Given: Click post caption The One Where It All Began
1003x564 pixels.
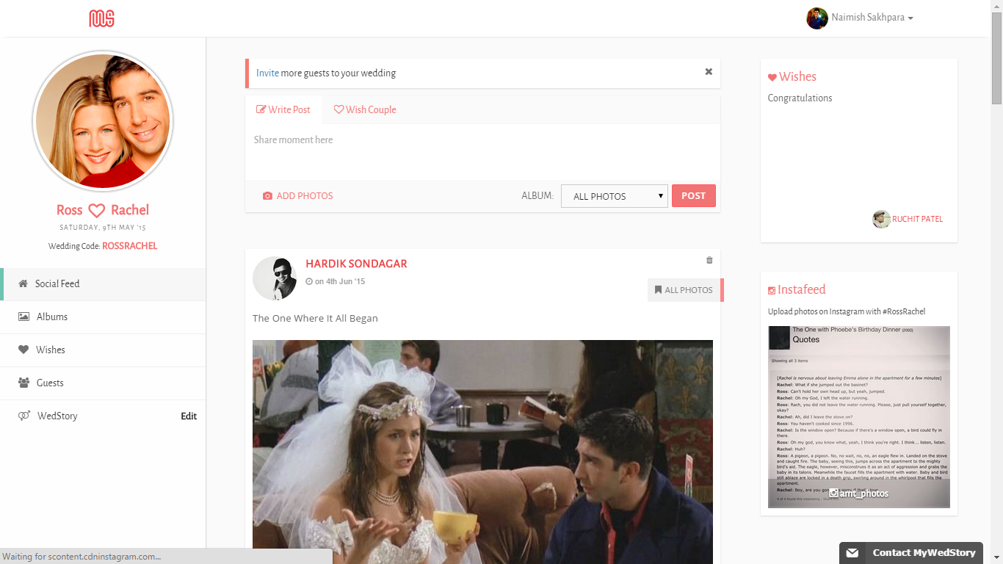Looking at the screenshot, I should pyautogui.click(x=315, y=319).
